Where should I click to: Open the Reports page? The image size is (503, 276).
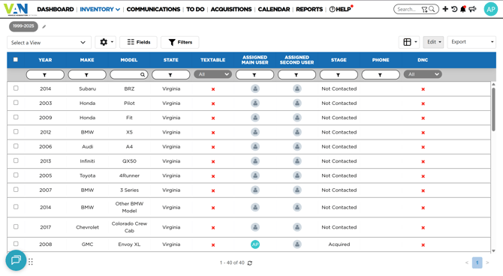[x=309, y=9]
